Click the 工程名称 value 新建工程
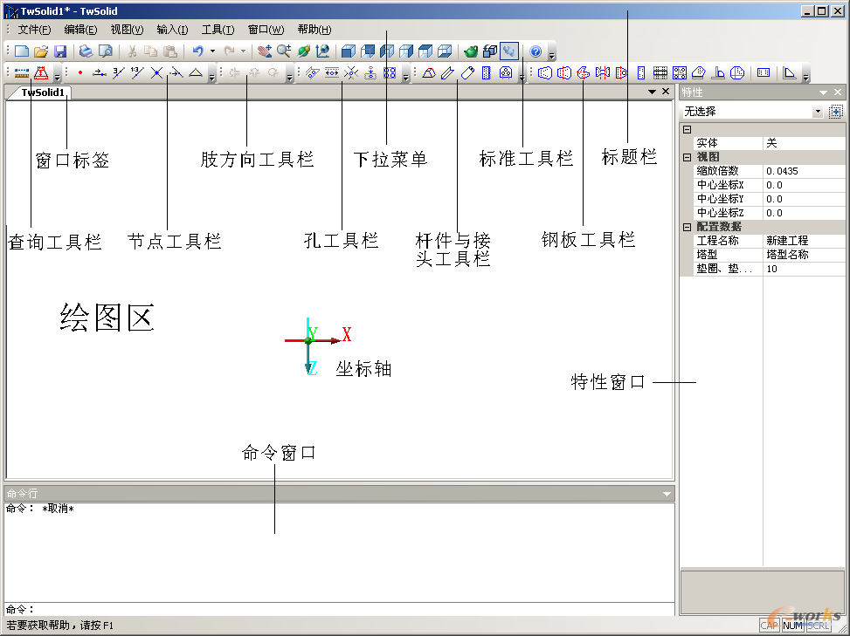 pyautogui.click(x=804, y=240)
